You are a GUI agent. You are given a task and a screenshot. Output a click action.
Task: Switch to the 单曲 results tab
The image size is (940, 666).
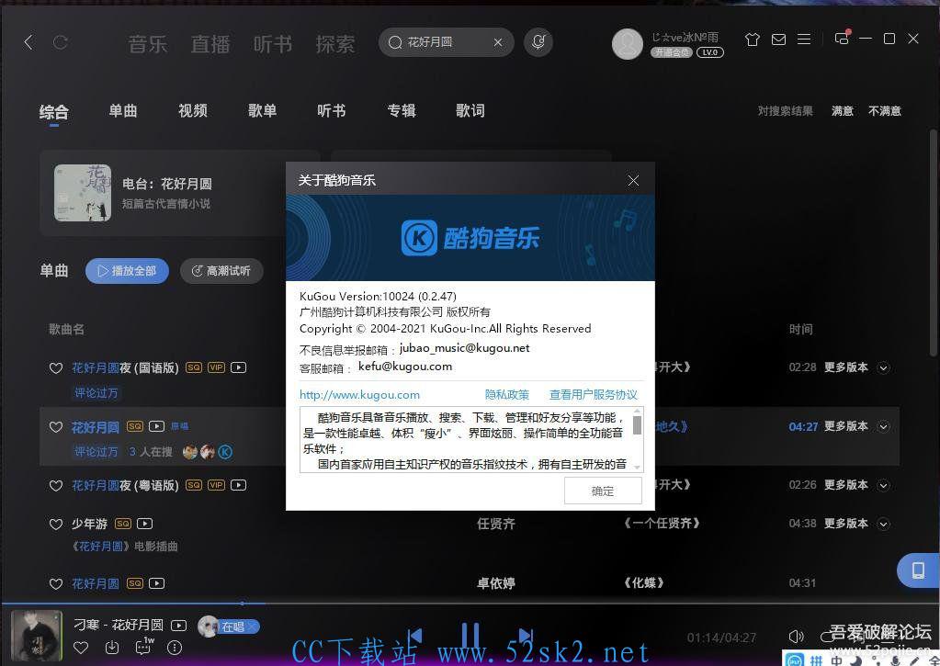[x=123, y=110]
